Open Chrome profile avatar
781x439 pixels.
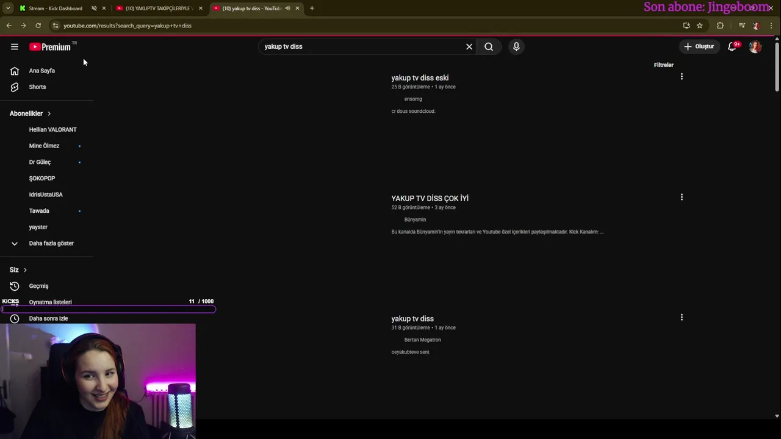coord(756,26)
